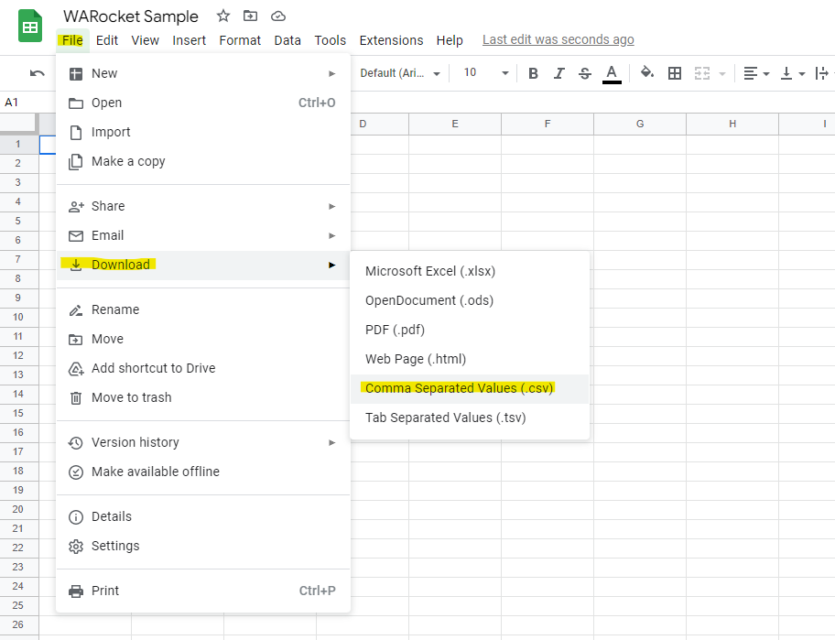Open the text color picker

coord(612,72)
